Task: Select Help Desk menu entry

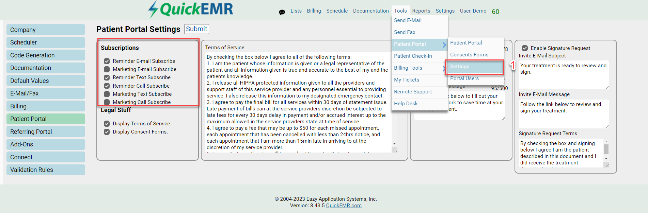Action: pos(420,104)
